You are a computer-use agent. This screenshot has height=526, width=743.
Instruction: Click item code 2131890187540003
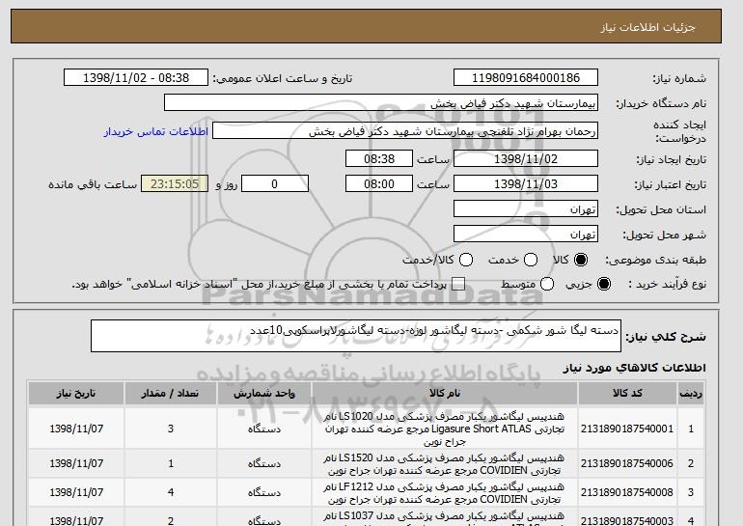coord(627,521)
